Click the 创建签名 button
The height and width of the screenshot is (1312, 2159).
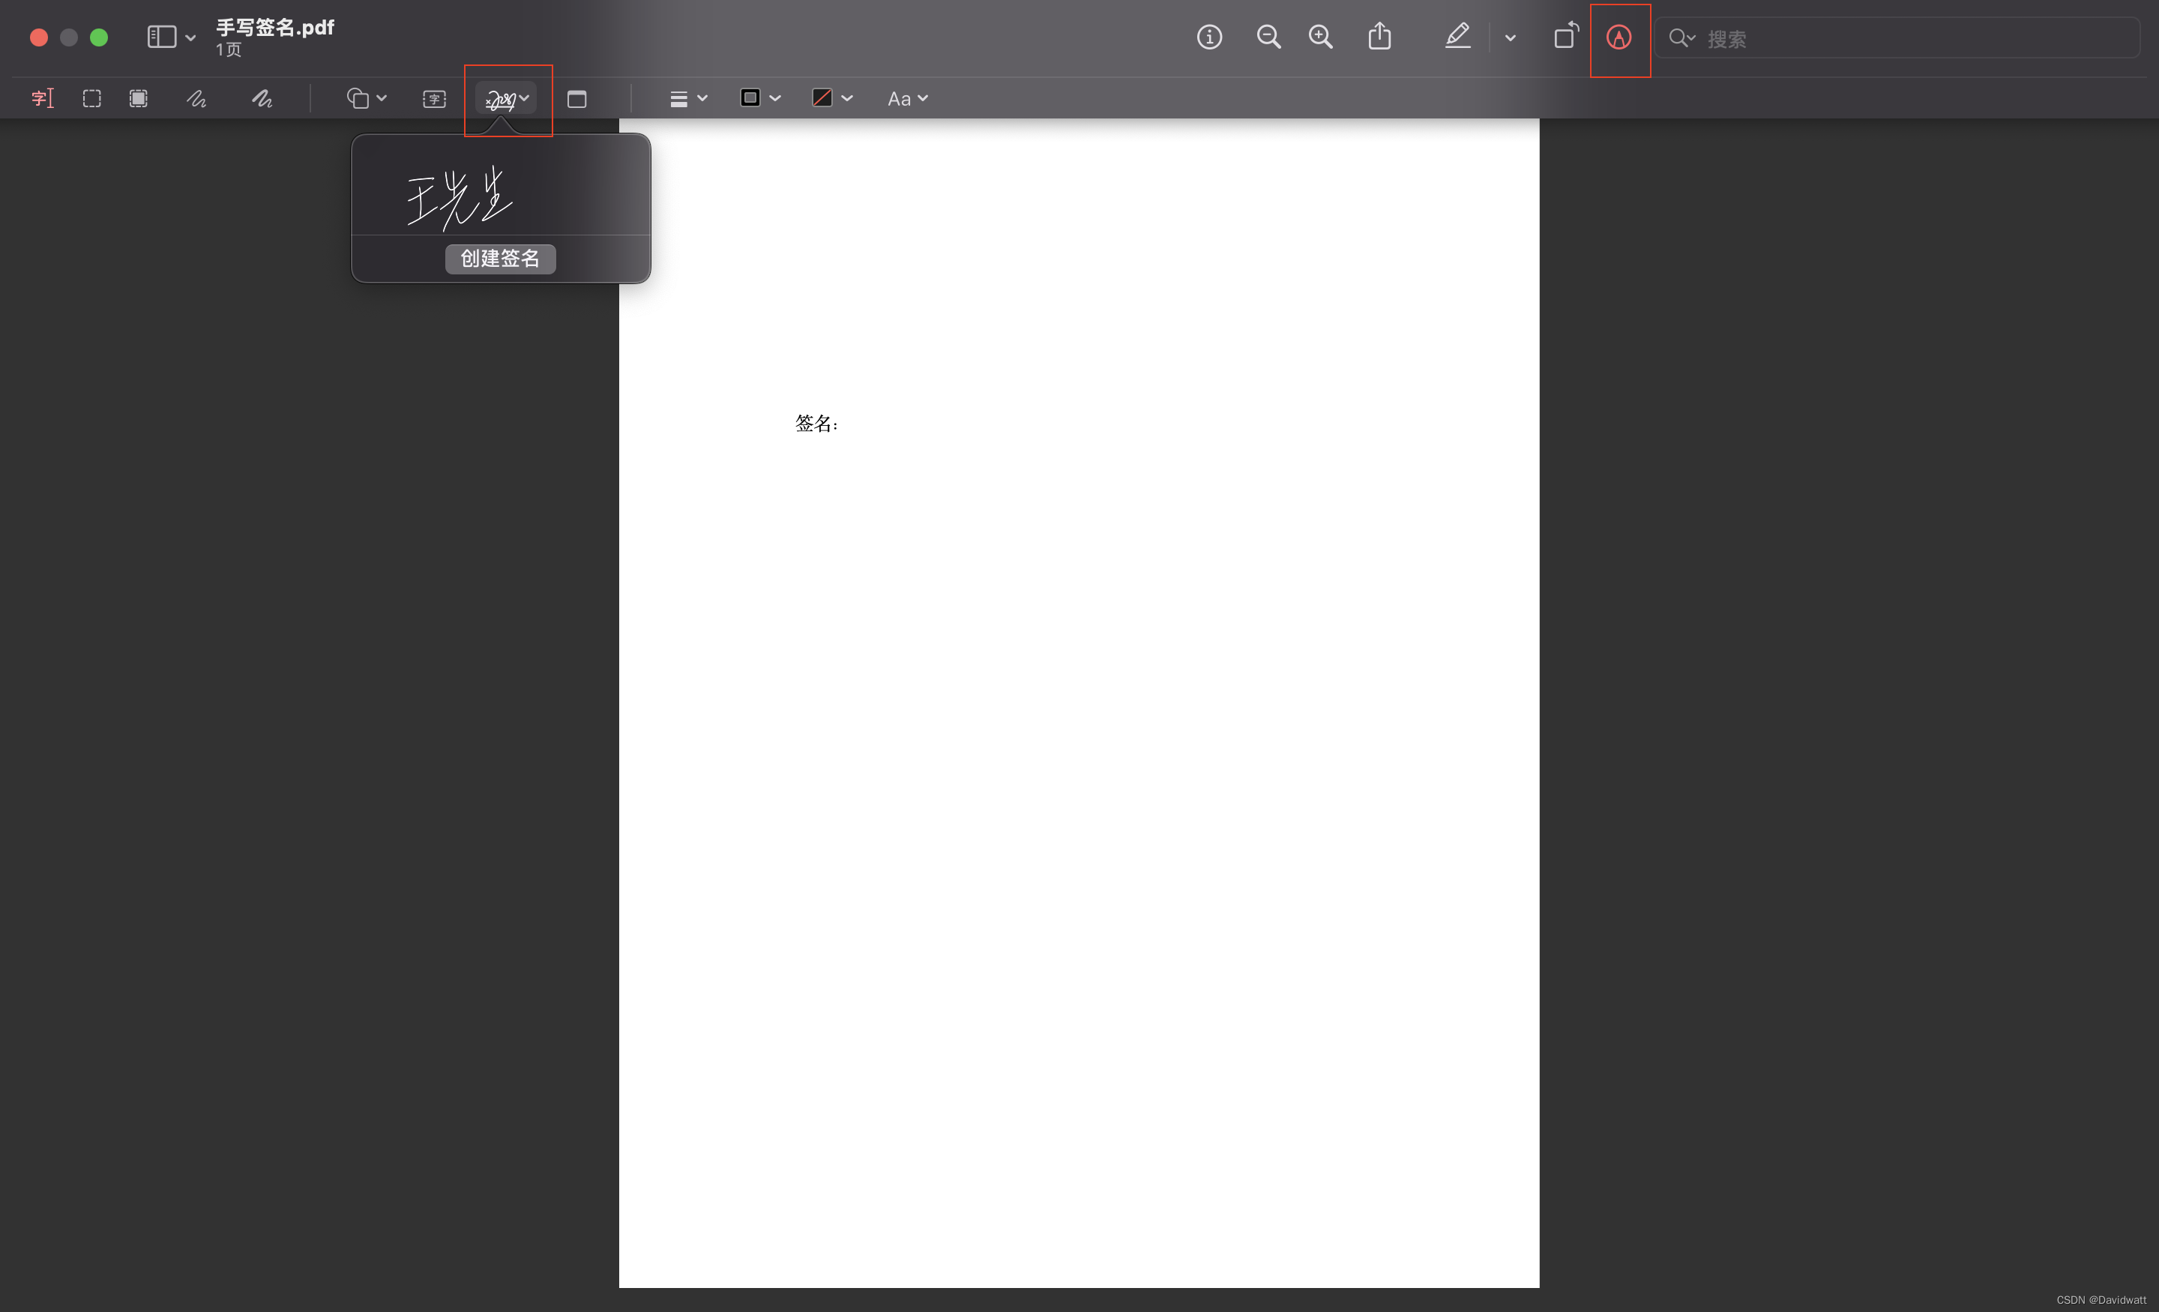pyautogui.click(x=500, y=259)
